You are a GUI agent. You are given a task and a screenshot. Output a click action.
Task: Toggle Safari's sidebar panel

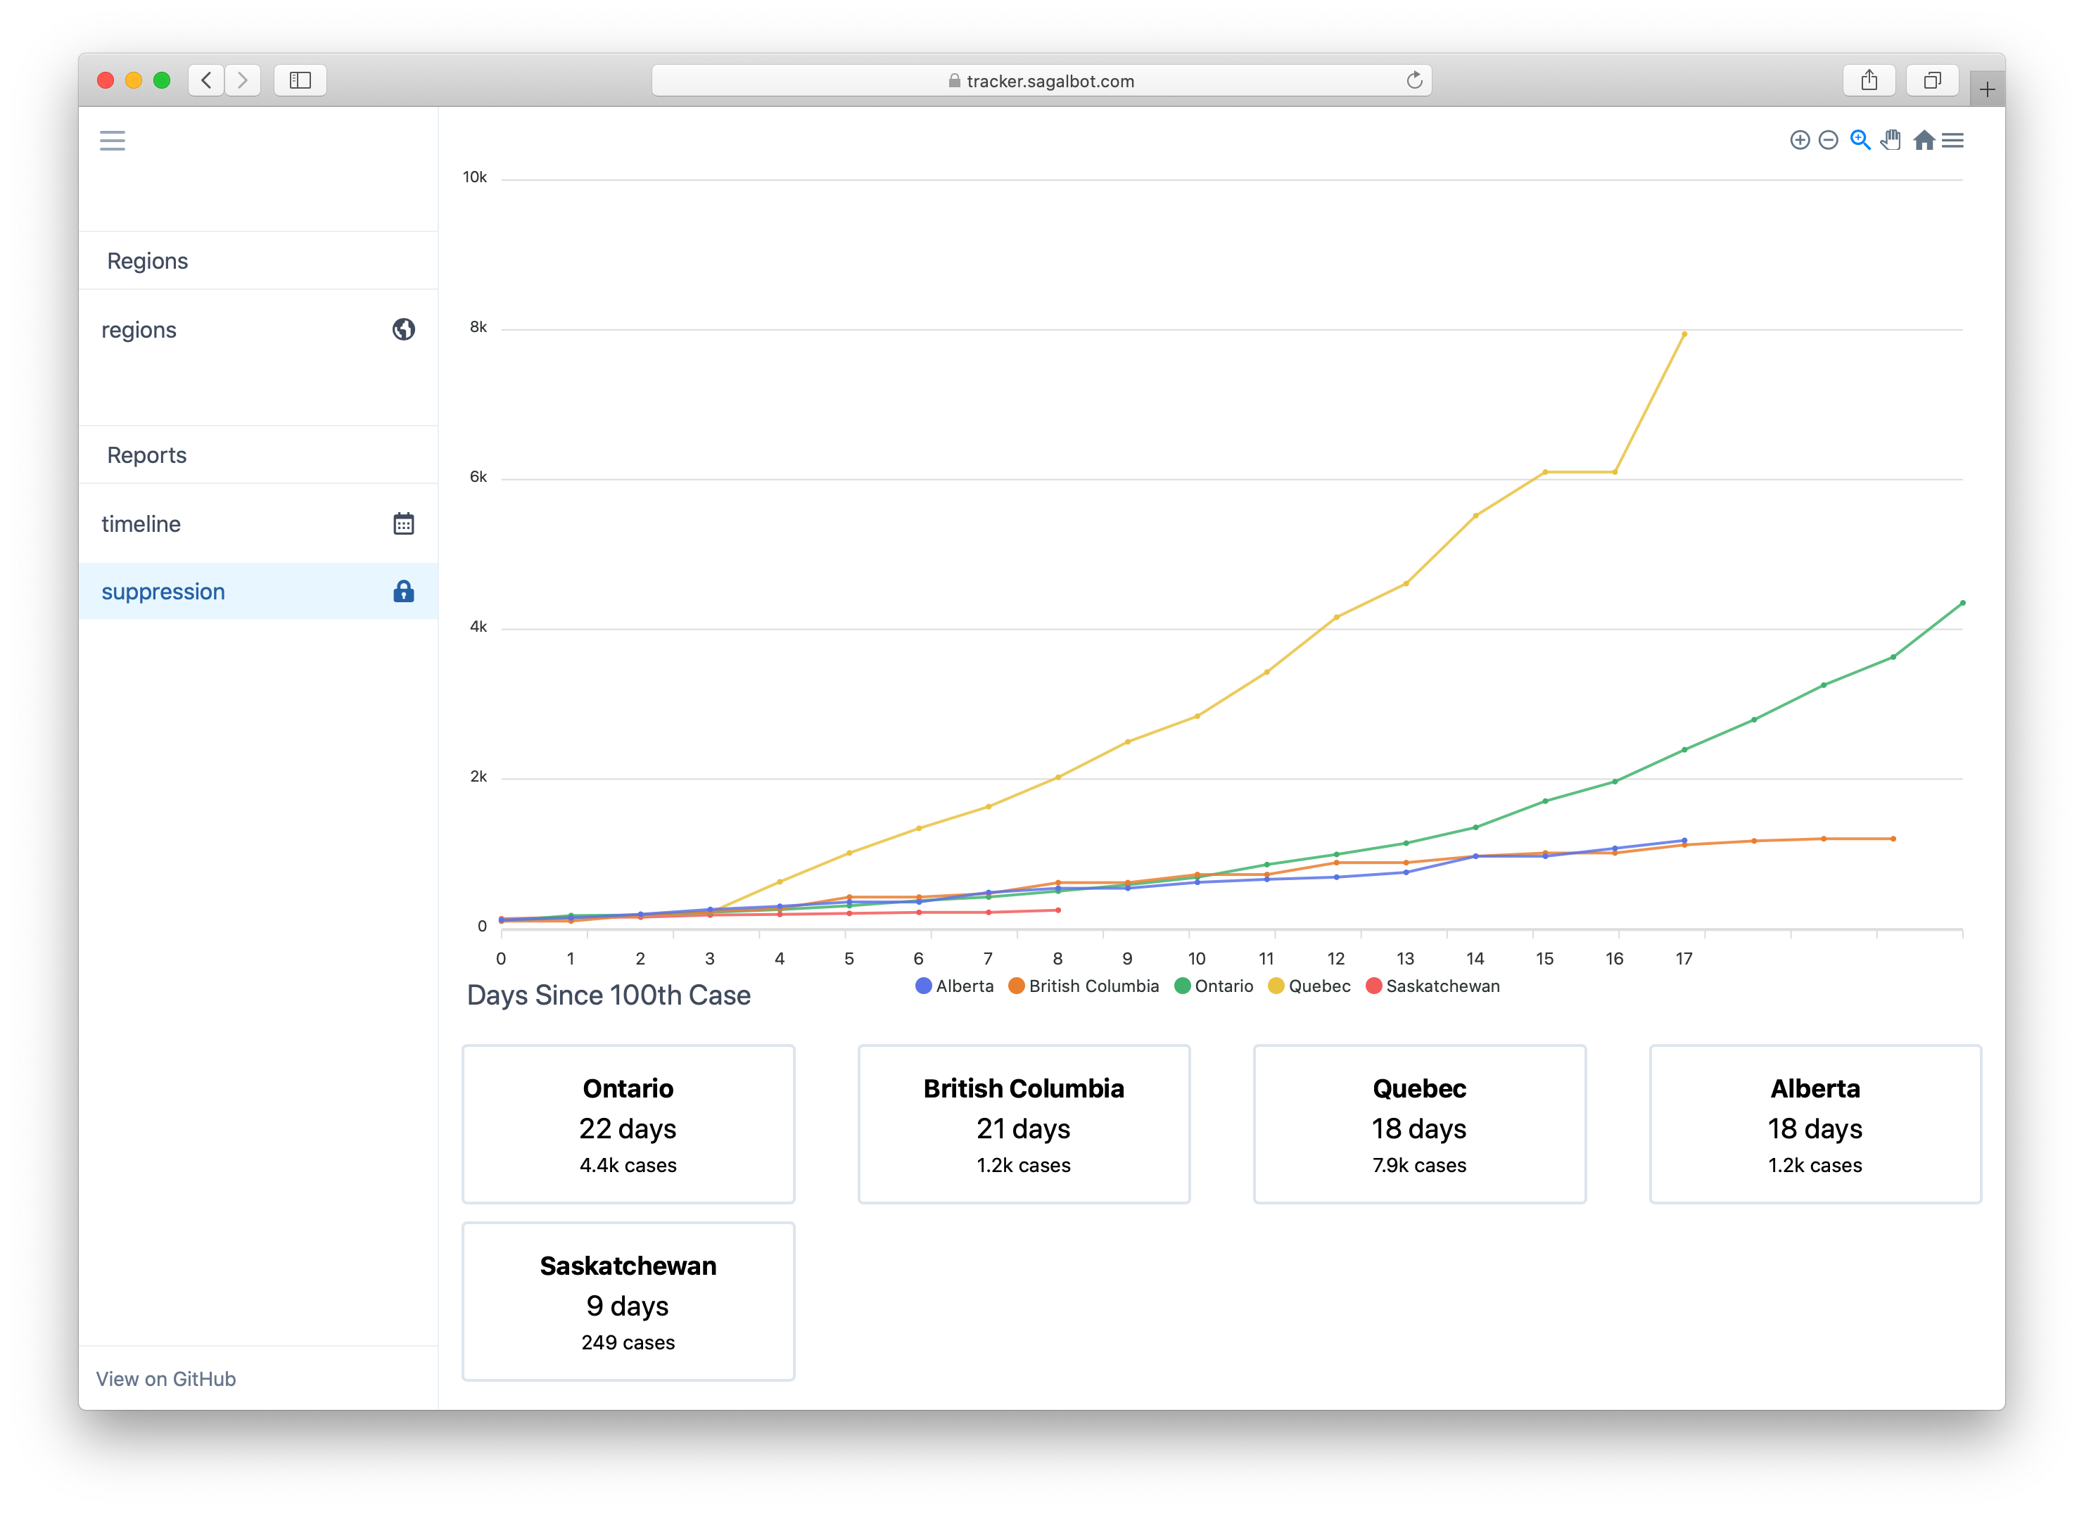(x=300, y=80)
